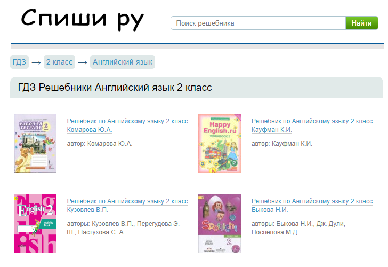Click the text автор: Кауфман К.И.
Screen dimensions: 388x267
click(x=282, y=144)
